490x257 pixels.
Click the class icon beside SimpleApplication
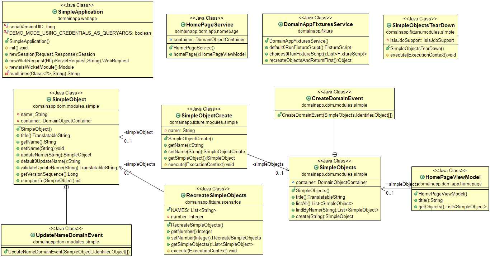(55, 12)
